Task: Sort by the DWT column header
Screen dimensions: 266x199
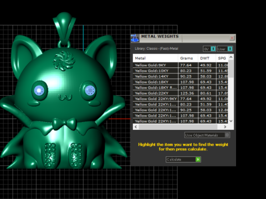Action: (207, 58)
